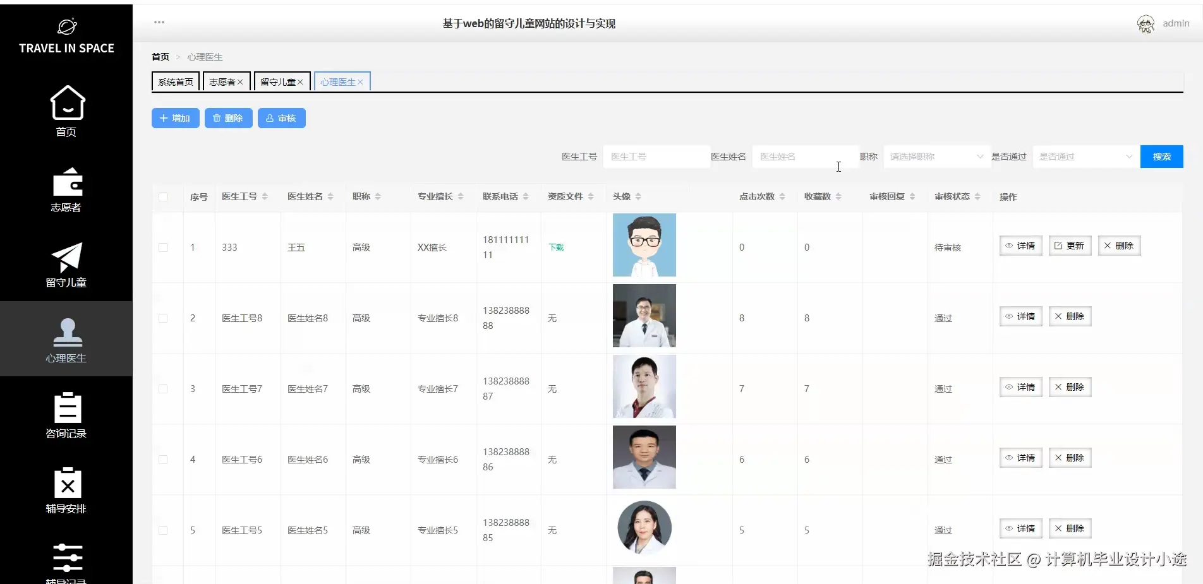Click 删除 in the 医生姓名6 row

(1070, 458)
